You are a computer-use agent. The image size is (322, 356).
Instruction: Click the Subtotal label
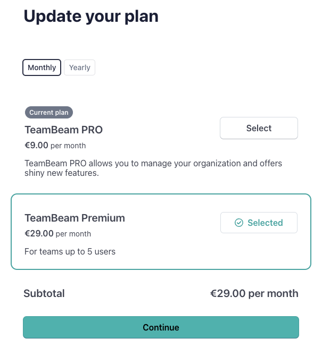[44, 293]
